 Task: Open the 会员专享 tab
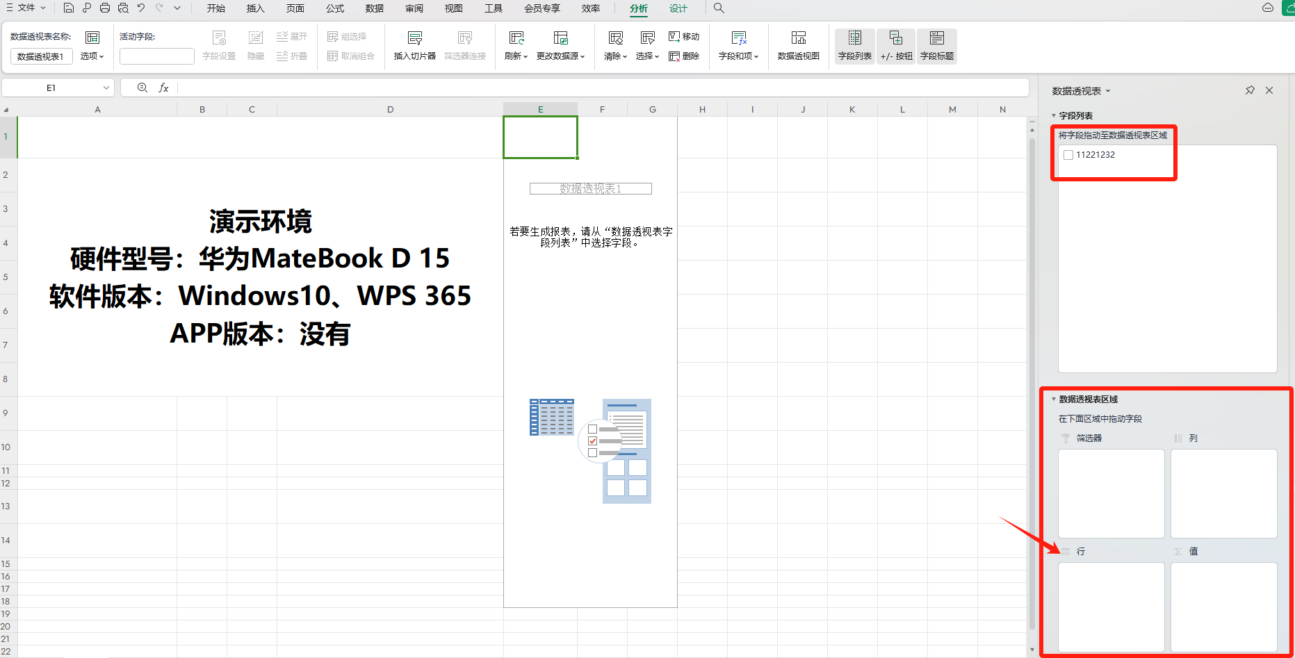[x=542, y=8]
